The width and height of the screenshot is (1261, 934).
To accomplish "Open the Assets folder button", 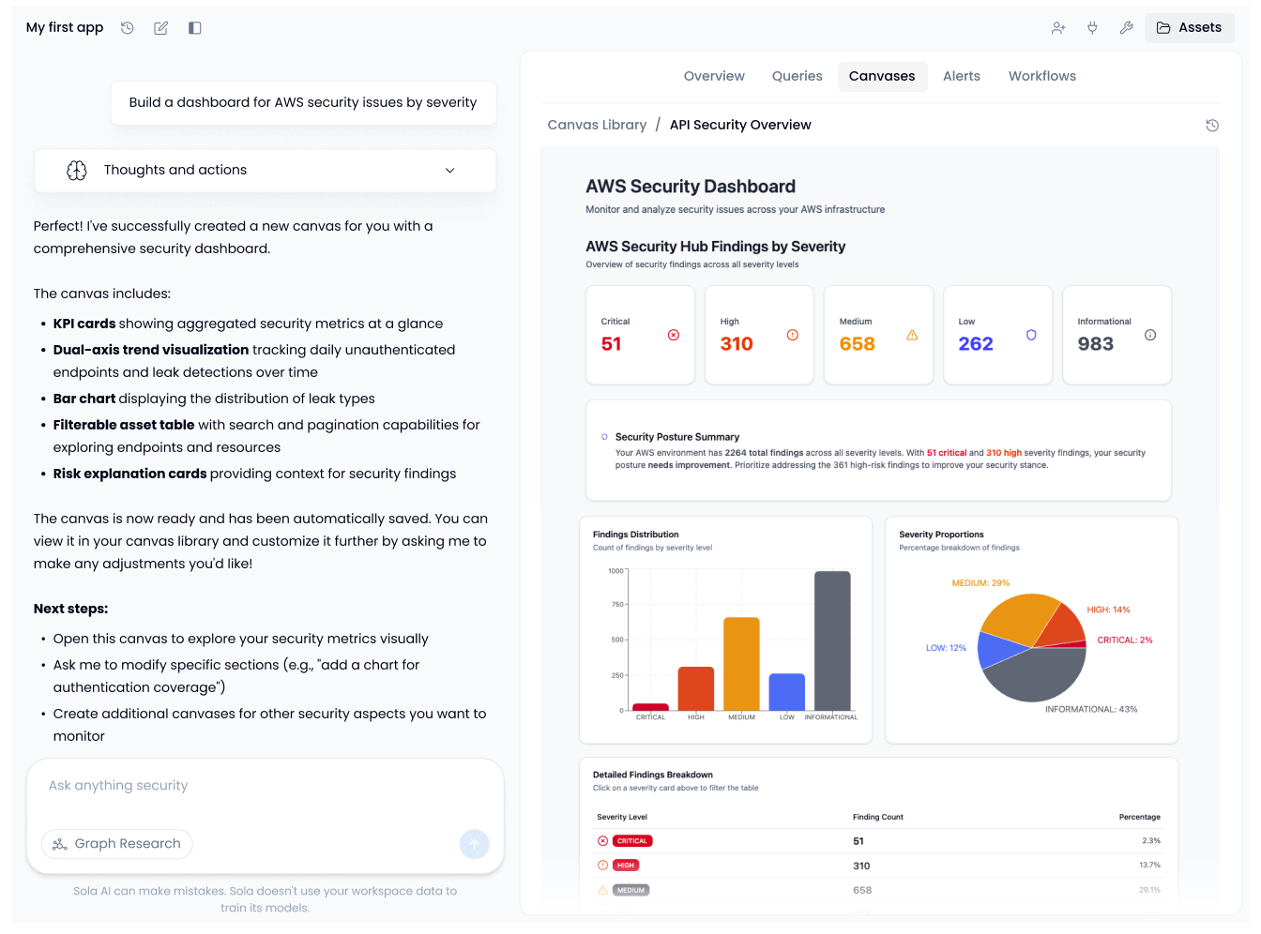I will [x=1189, y=28].
